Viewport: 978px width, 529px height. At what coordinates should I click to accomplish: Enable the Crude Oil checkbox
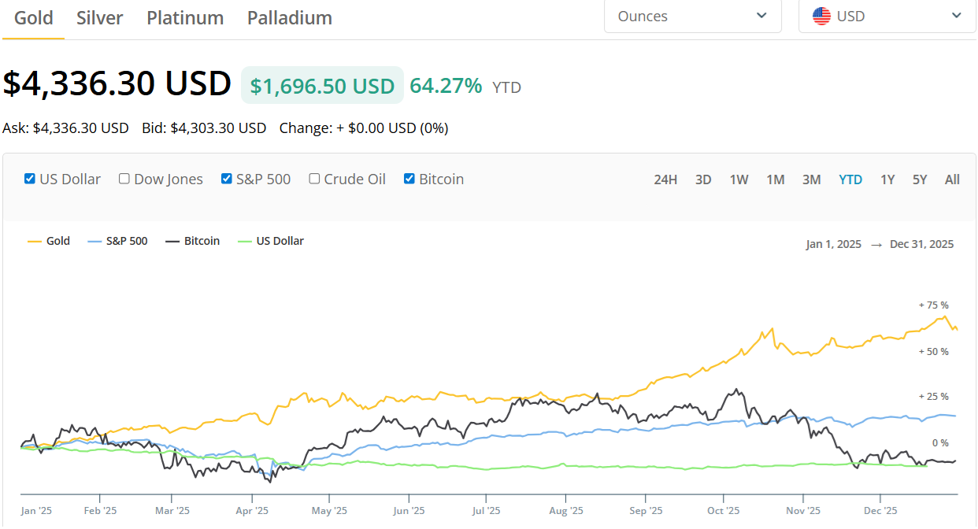coord(315,179)
